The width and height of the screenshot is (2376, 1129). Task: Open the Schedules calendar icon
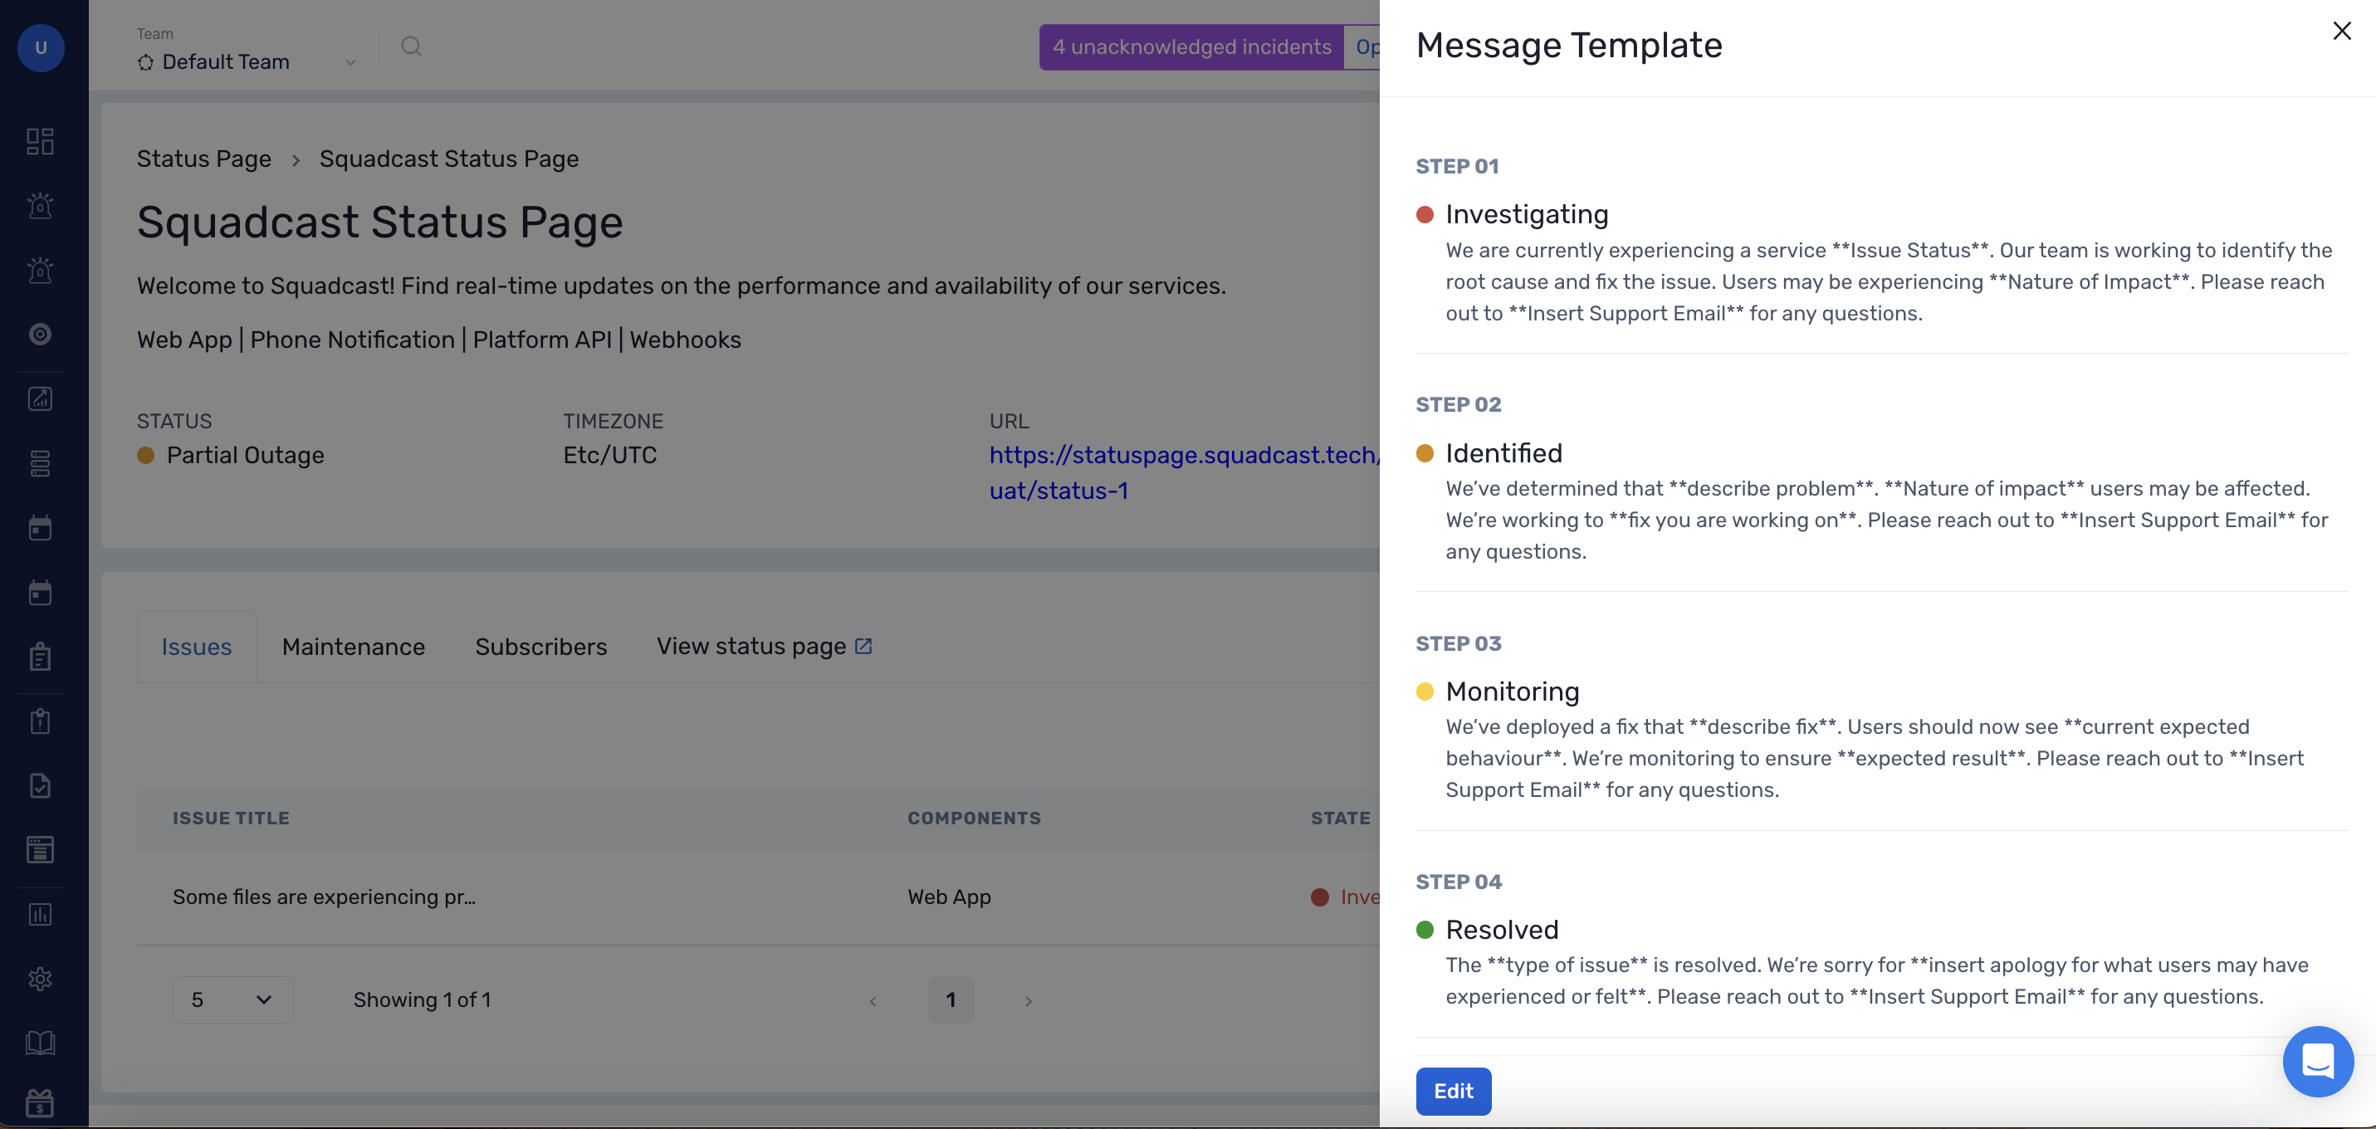click(x=40, y=528)
